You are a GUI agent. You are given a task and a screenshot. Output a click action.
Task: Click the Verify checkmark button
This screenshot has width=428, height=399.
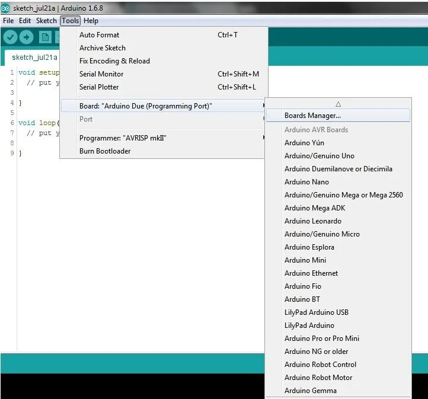[10, 37]
